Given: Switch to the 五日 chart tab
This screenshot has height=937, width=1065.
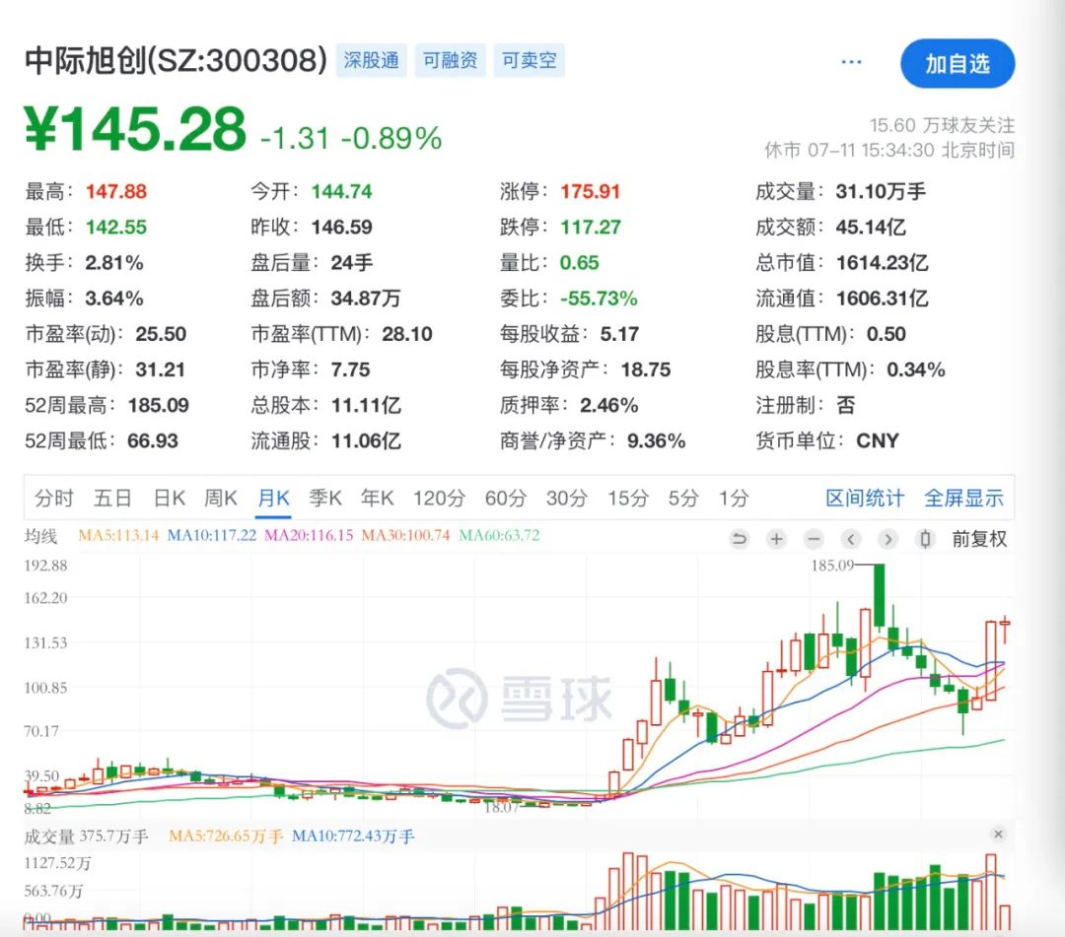Looking at the screenshot, I should 112,498.
